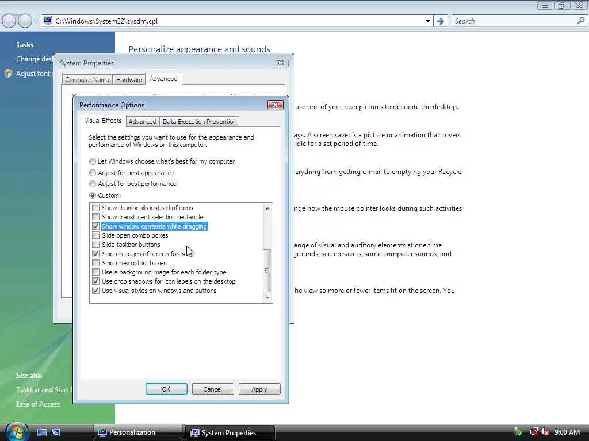Screen dimensions: 589x441
Task: Click the visual effects list scrollbar thumb
Action: (267, 270)
